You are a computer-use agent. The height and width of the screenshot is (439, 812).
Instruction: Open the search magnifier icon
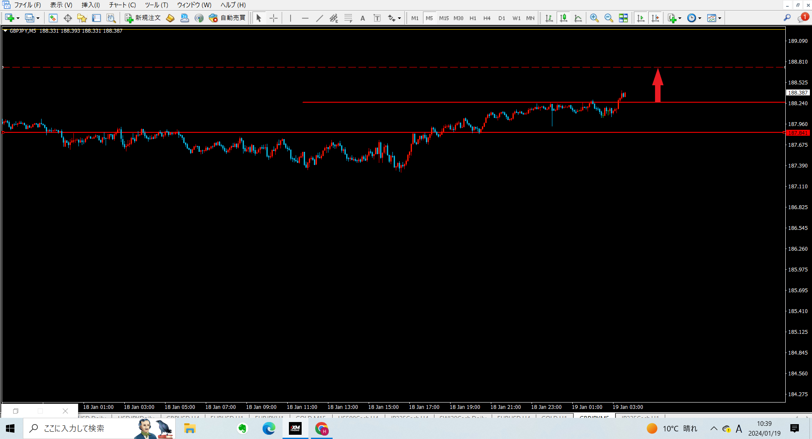click(787, 18)
